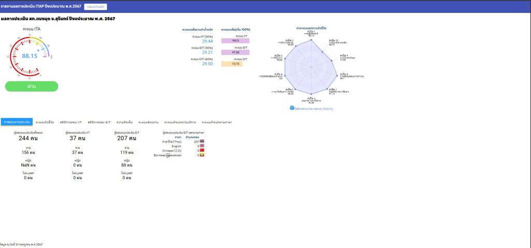
Task: Click the IIT average score purple bar
Action: click(235, 41)
